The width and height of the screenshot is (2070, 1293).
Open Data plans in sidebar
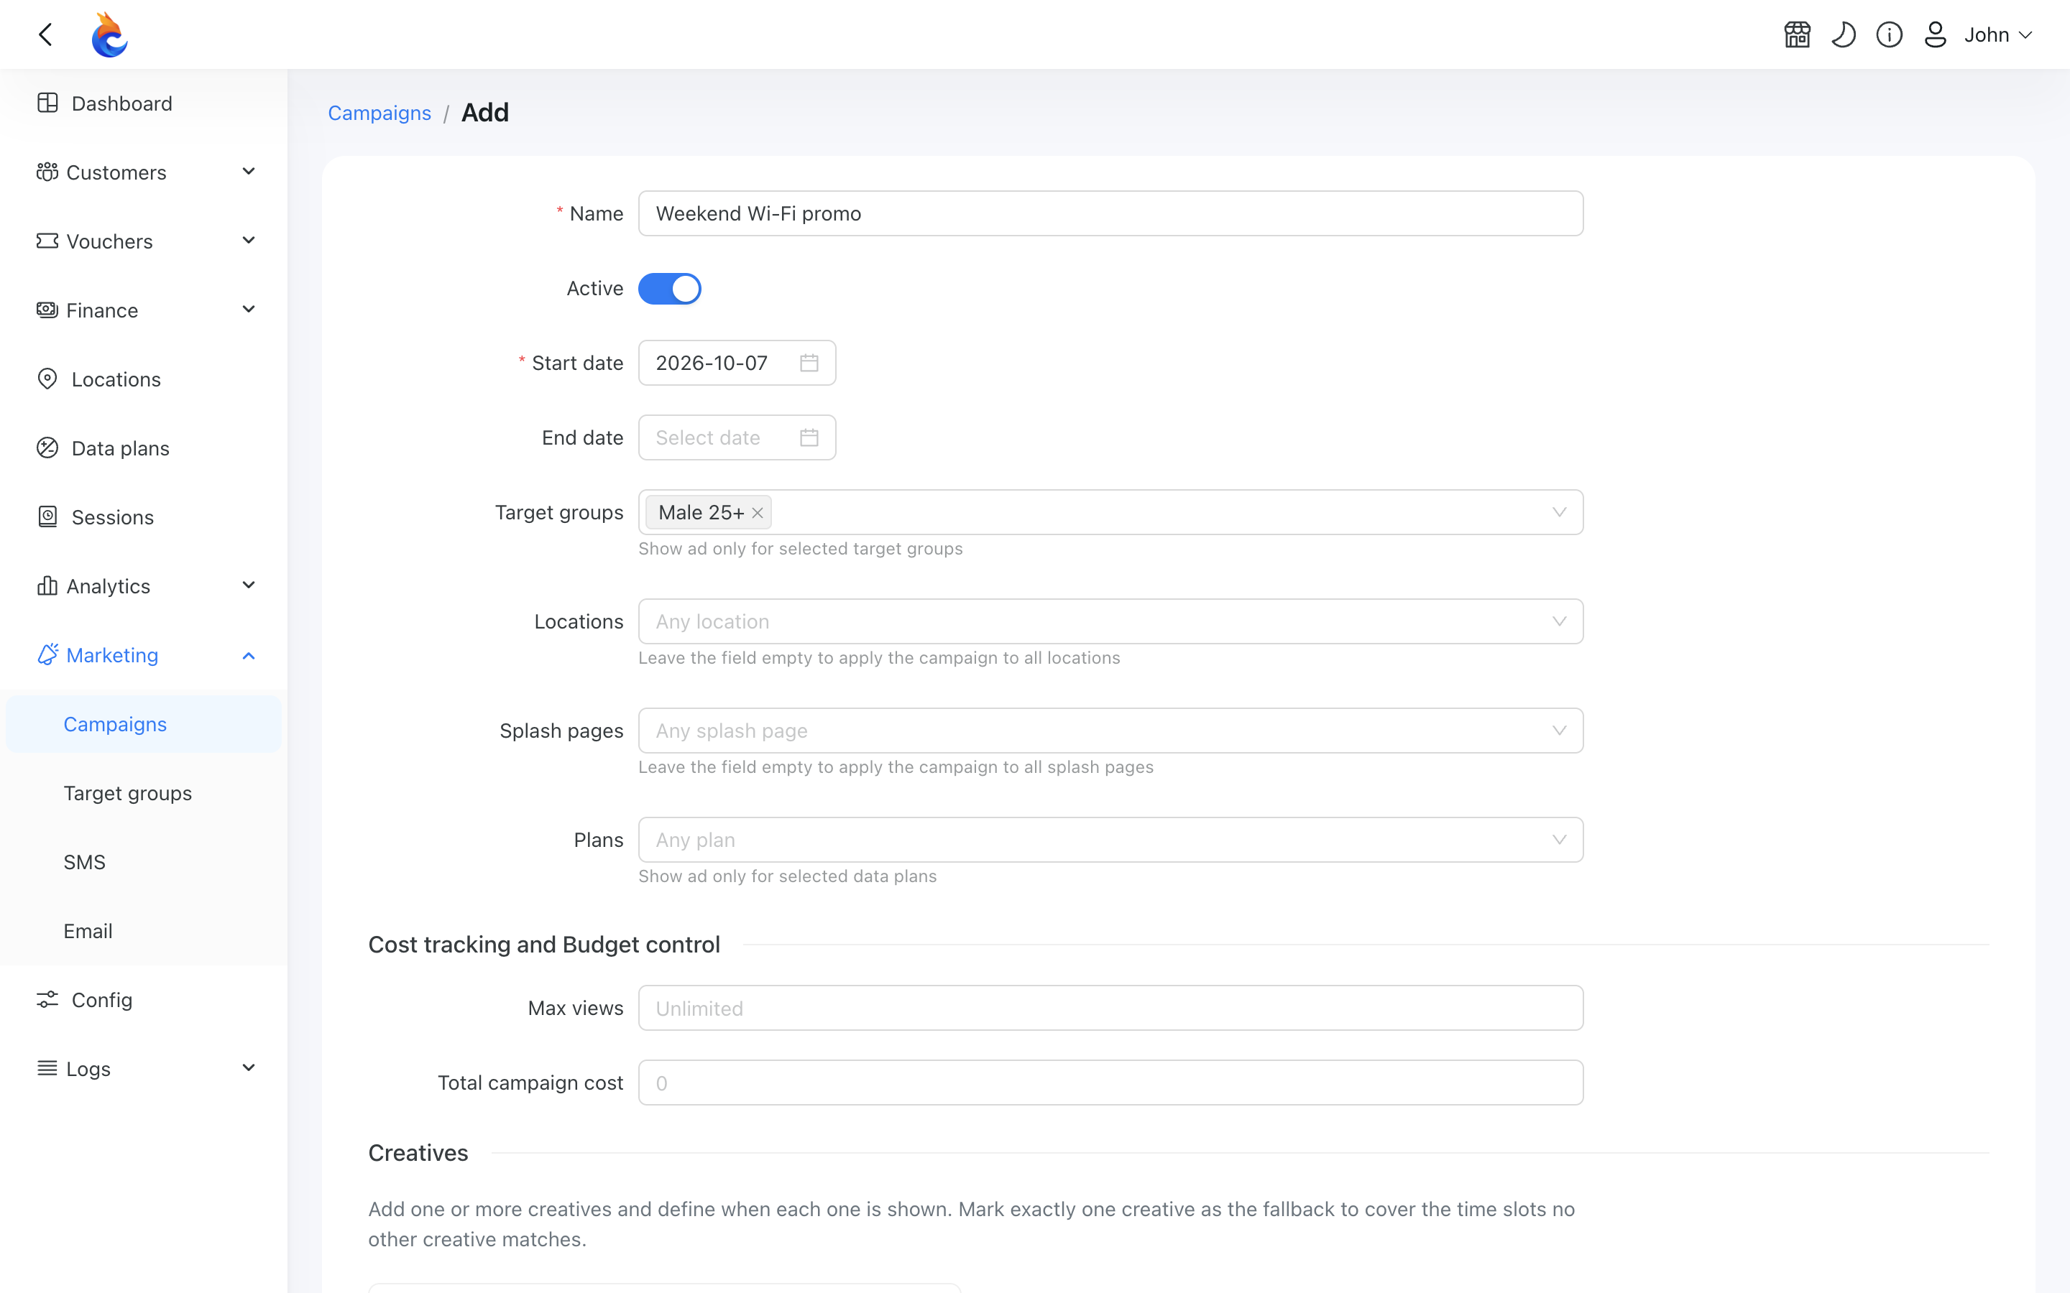144,448
